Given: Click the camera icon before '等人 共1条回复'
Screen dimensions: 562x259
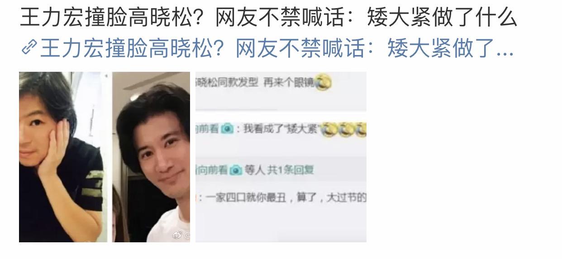Looking at the screenshot, I should click(x=236, y=170).
